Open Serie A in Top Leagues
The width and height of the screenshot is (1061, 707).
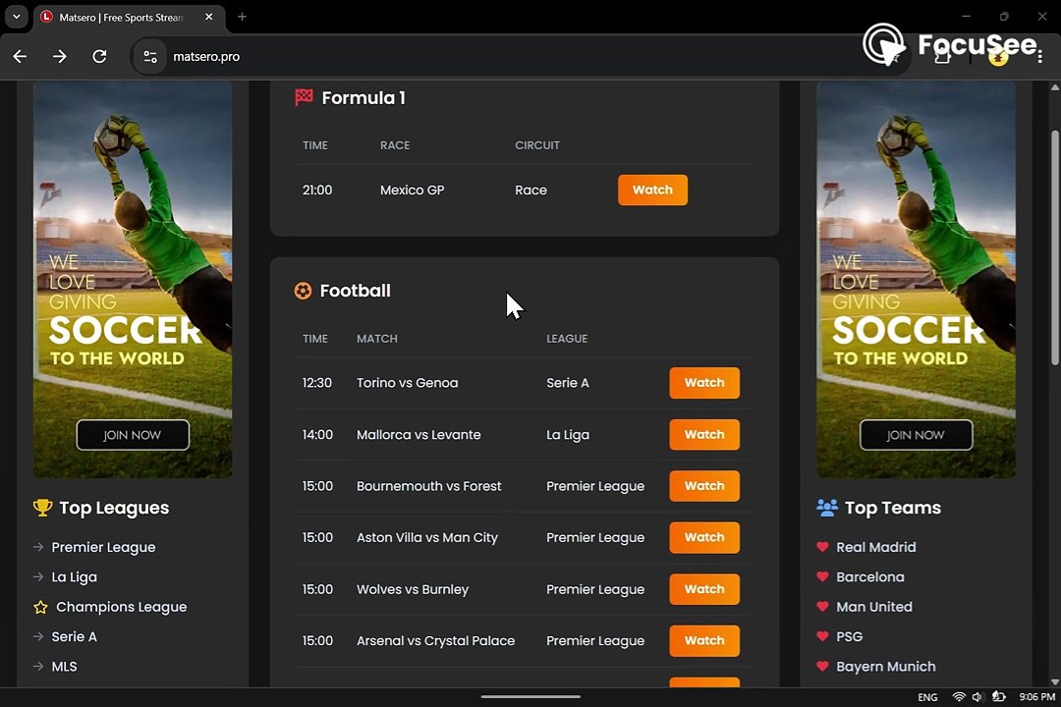tap(75, 636)
